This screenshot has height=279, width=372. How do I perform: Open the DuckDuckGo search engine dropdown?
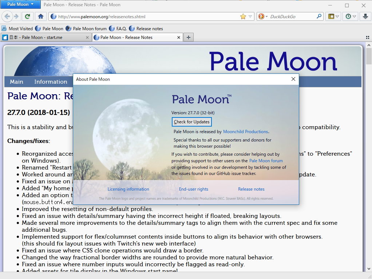(263, 16)
